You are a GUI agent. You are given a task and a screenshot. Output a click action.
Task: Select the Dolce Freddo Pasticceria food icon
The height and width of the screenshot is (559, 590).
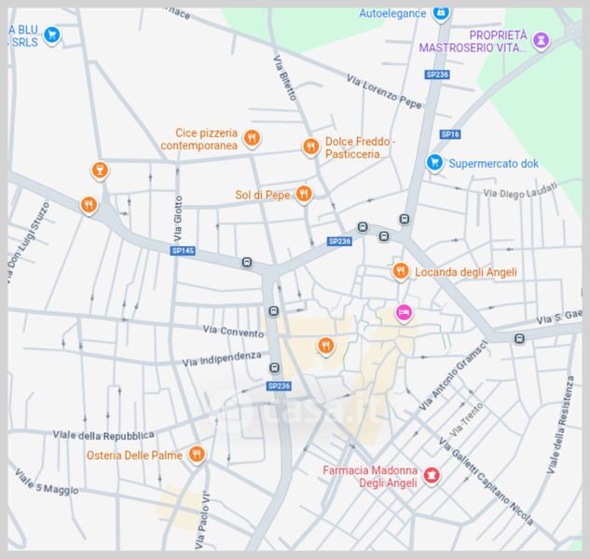click(310, 146)
